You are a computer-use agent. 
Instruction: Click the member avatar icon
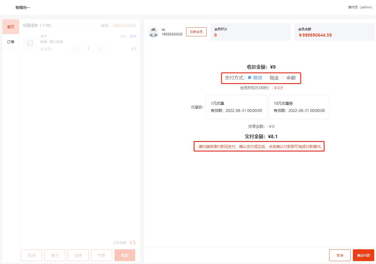click(153, 32)
